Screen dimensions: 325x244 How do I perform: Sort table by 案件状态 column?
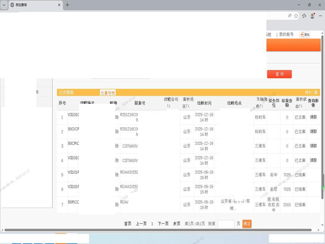coord(300,106)
